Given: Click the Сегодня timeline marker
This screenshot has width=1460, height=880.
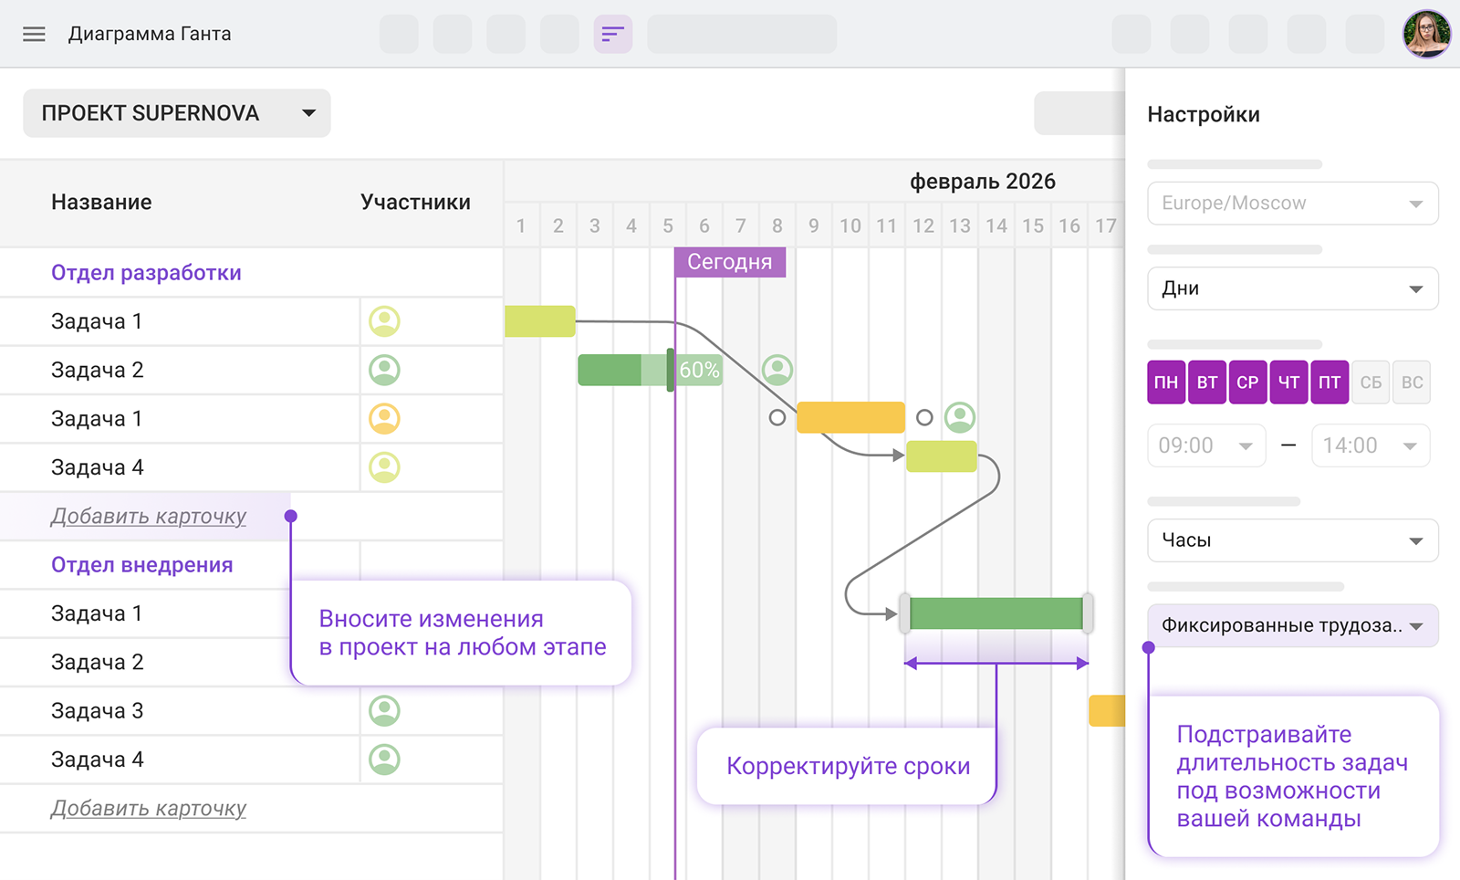Looking at the screenshot, I should pyautogui.click(x=729, y=262).
